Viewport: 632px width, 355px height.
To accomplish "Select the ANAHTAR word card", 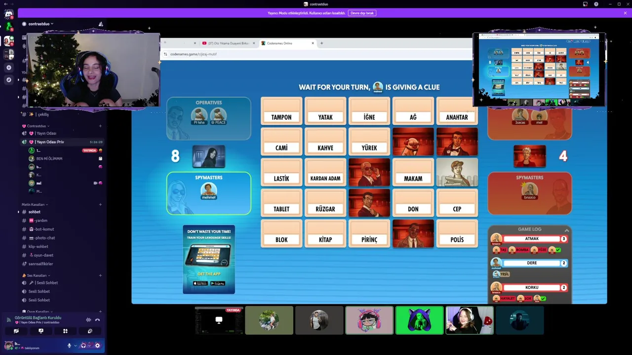I will tap(457, 111).
